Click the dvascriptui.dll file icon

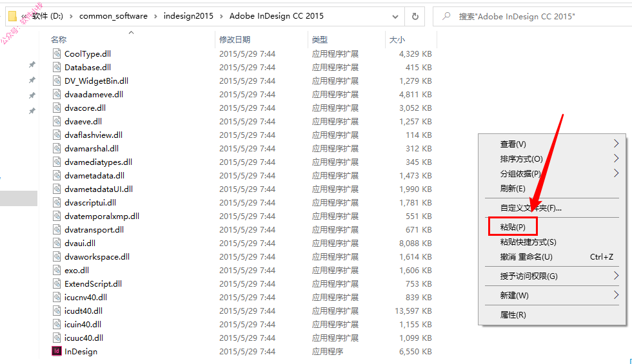(x=57, y=202)
